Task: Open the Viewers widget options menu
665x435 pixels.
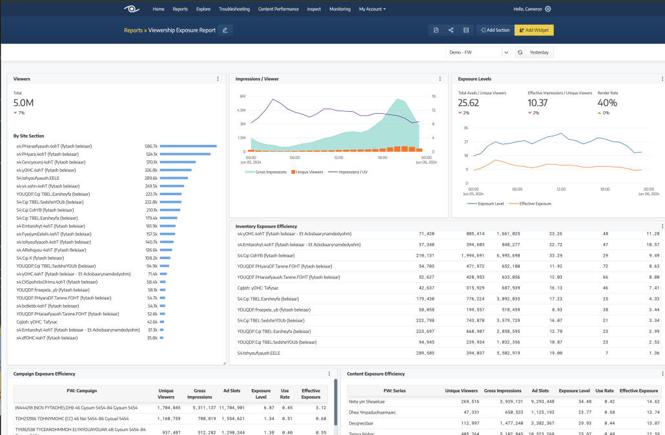Action: point(218,79)
